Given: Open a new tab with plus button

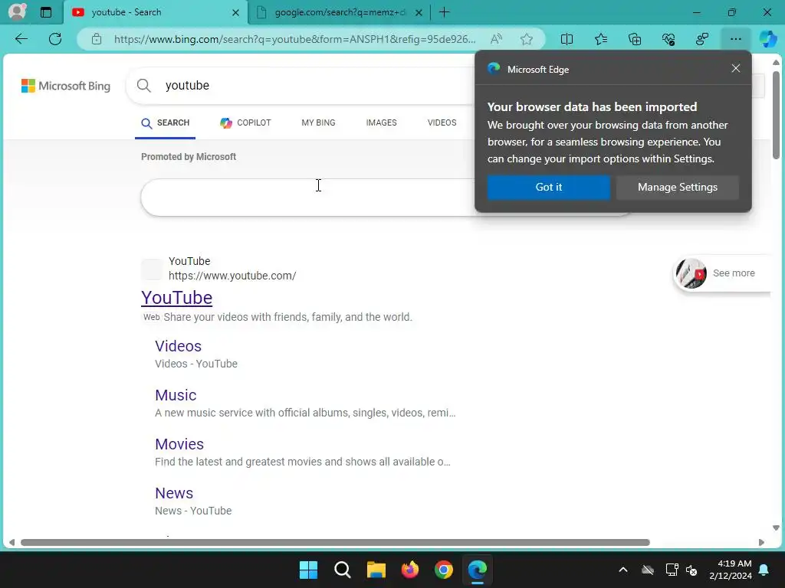Looking at the screenshot, I should click(444, 12).
